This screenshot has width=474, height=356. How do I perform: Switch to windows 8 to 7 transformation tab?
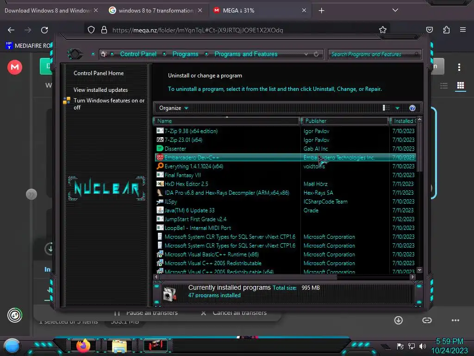pos(156,11)
